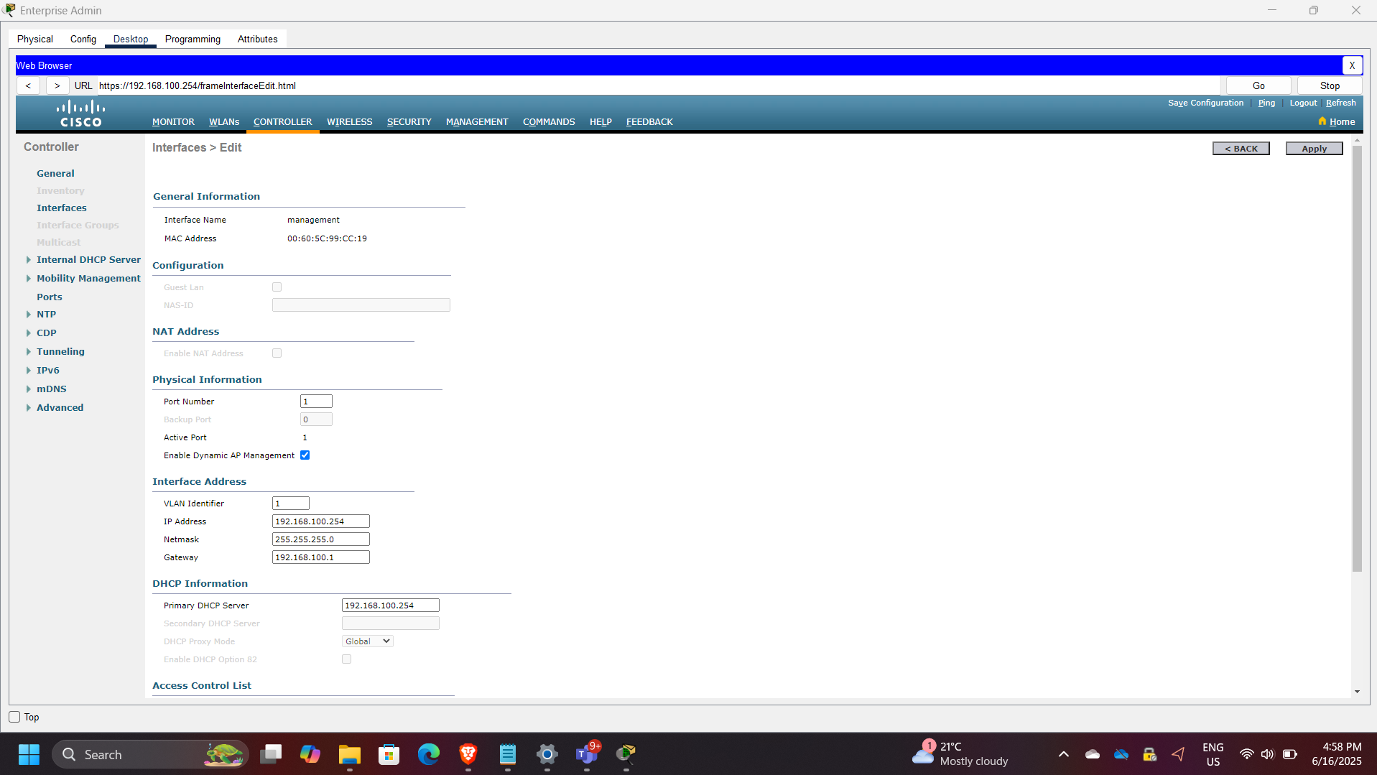Click the Save Configuration link
The width and height of the screenshot is (1377, 775).
(x=1205, y=102)
